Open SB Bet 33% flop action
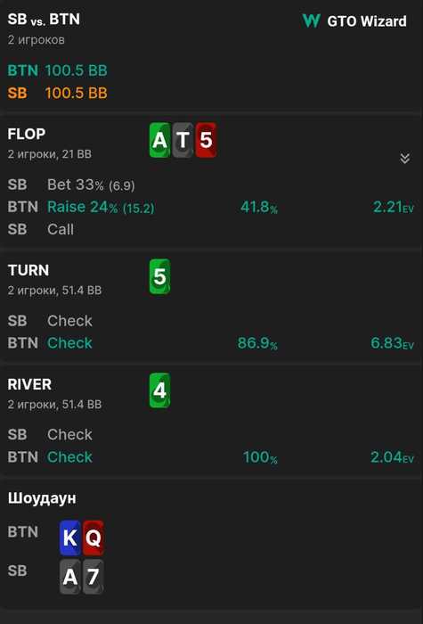423x624 pixels. click(91, 185)
